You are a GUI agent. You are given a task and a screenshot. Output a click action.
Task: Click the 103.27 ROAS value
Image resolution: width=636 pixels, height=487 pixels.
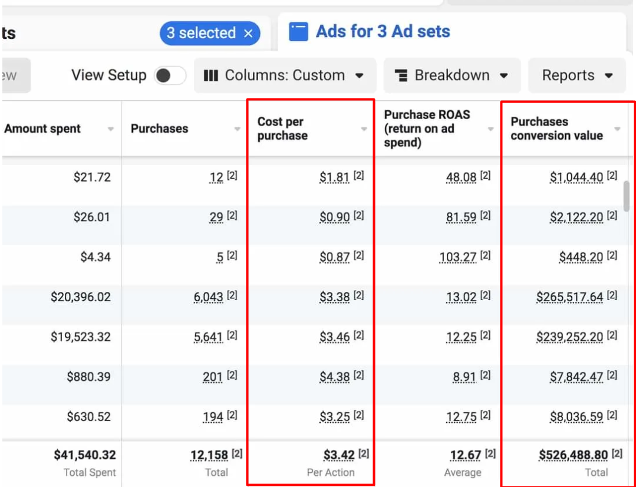[457, 258]
